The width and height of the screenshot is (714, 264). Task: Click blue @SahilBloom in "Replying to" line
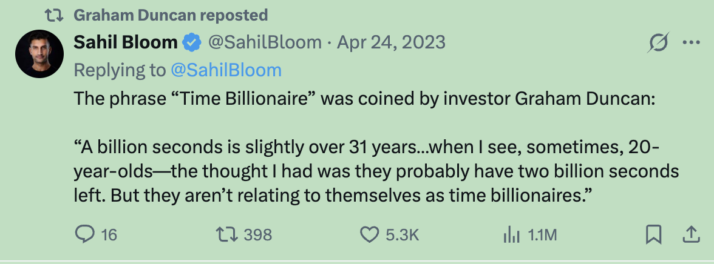pos(226,70)
